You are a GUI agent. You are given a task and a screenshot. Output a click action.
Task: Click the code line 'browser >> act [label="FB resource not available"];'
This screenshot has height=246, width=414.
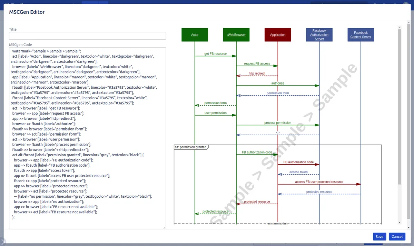coord(56,212)
